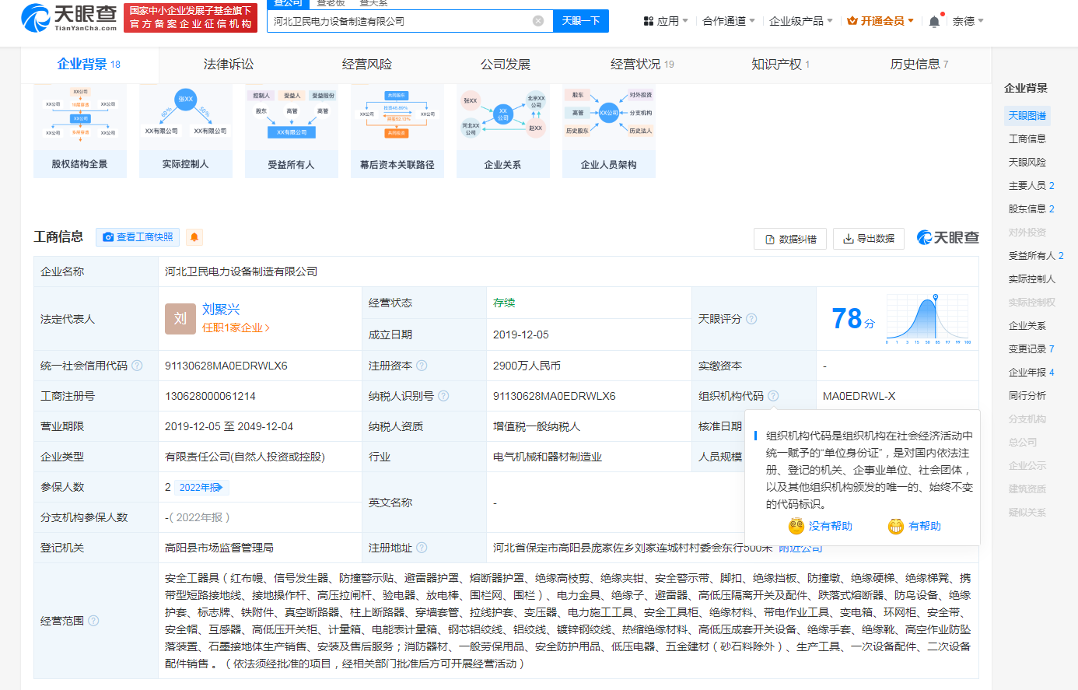Click the 天眼一下 search button

(581, 21)
